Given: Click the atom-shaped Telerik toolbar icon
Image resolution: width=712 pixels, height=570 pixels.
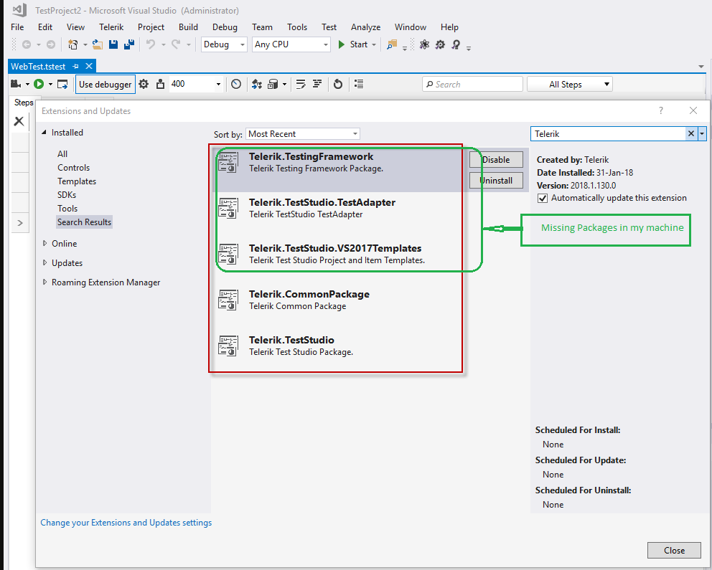Looking at the screenshot, I should click(424, 44).
